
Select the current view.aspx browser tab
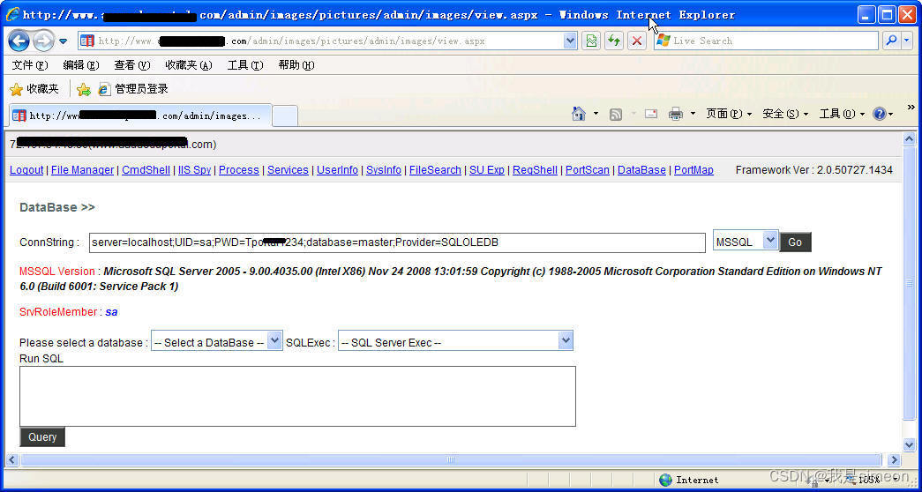pos(140,116)
